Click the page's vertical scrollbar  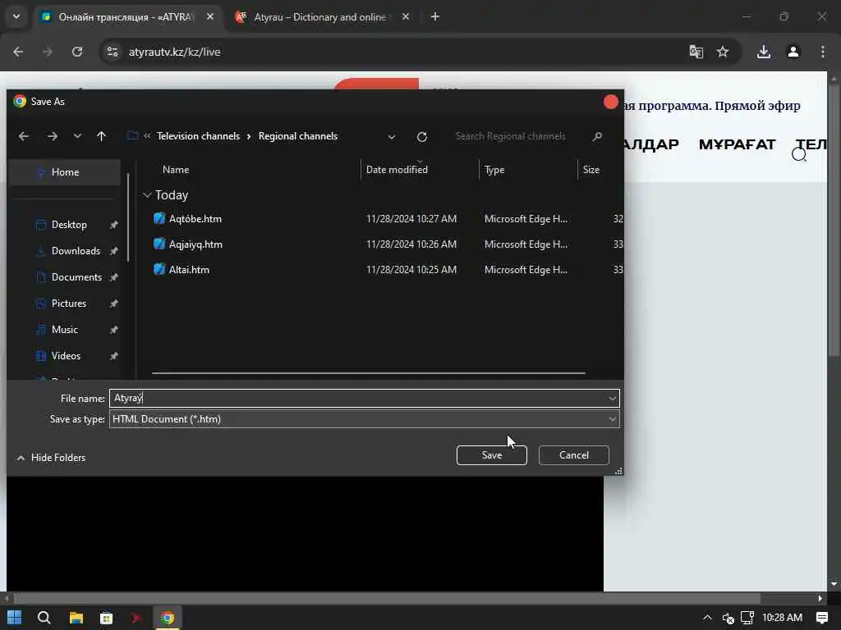click(834, 220)
